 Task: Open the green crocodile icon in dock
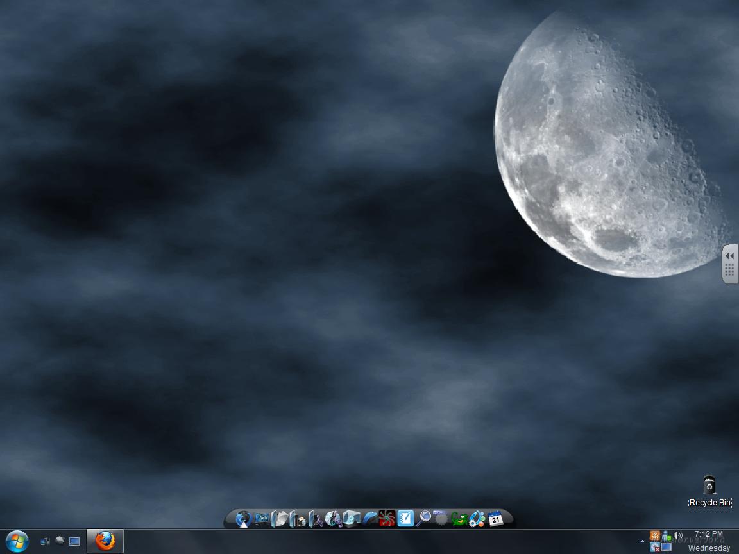pos(459,519)
